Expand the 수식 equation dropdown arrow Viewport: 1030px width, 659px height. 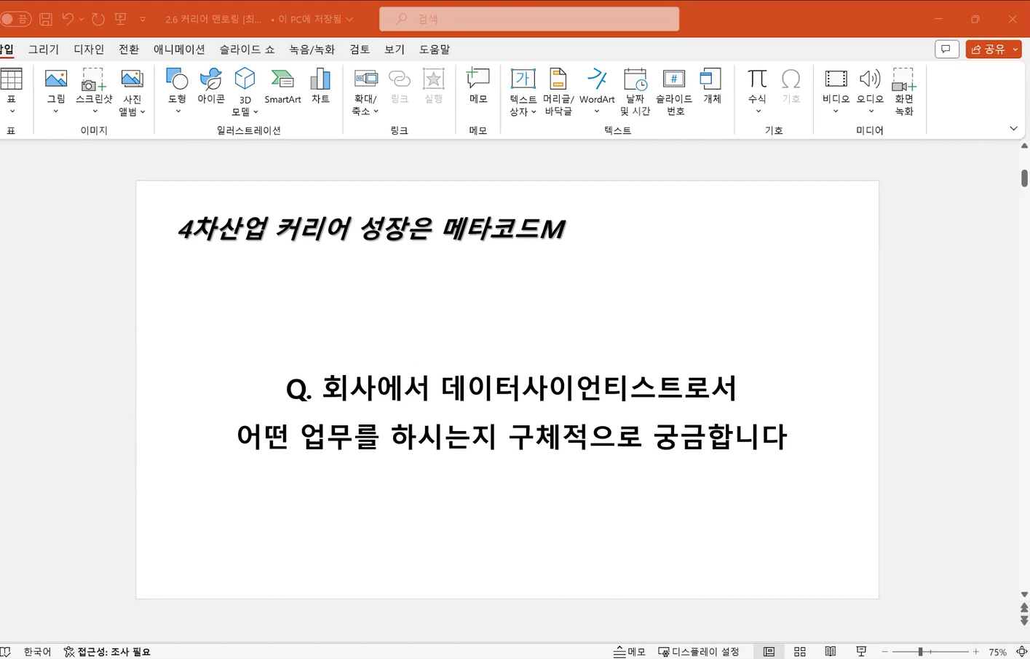click(758, 111)
